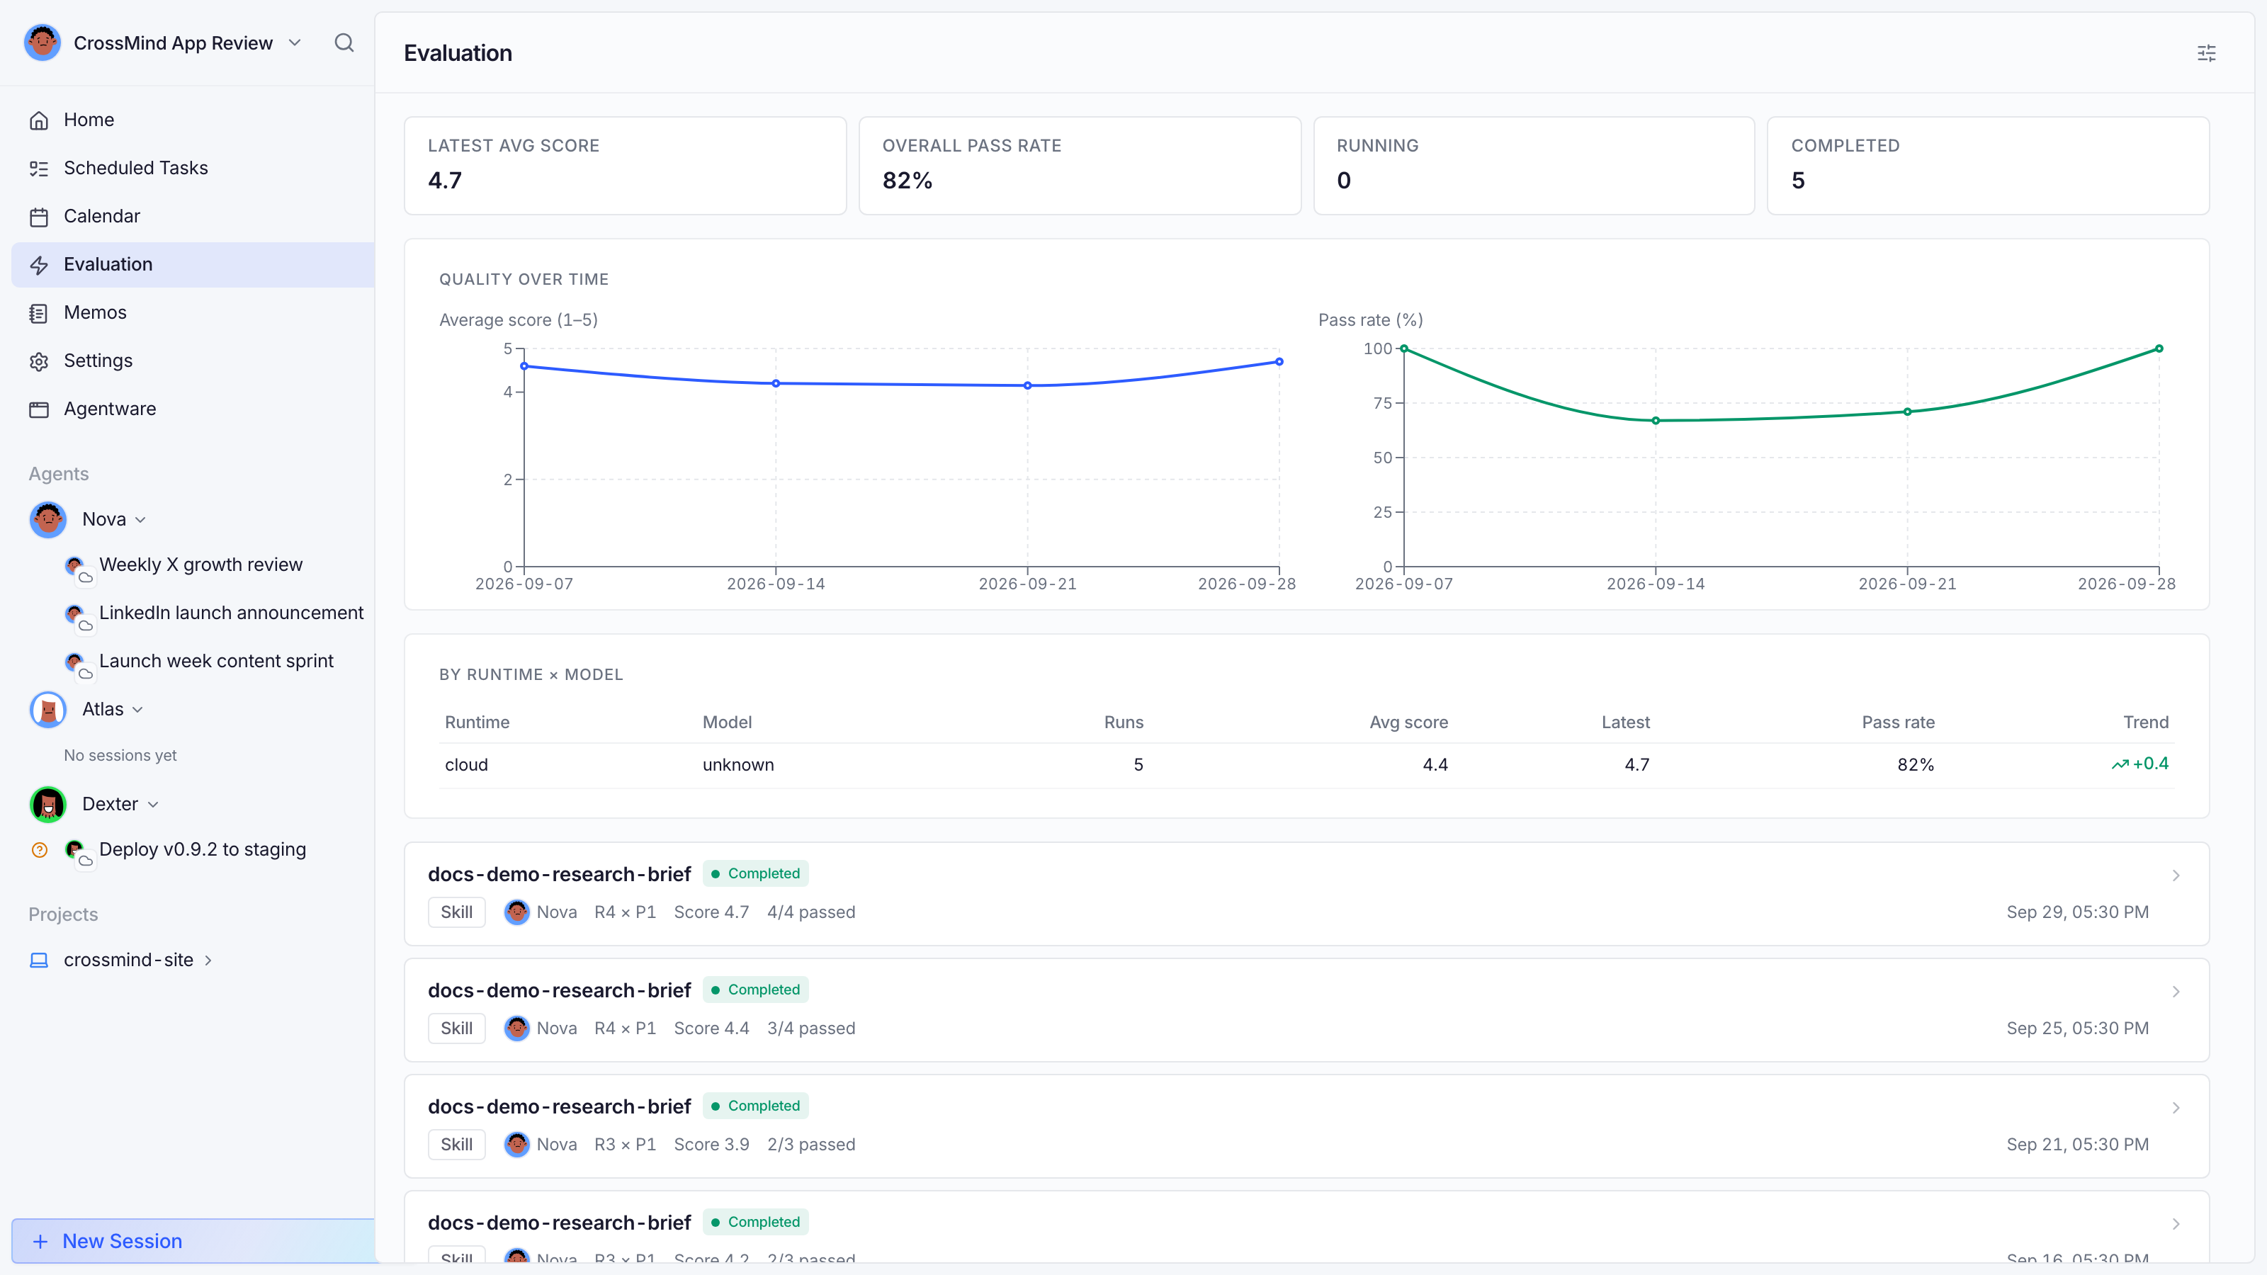Start a New Session

193,1241
